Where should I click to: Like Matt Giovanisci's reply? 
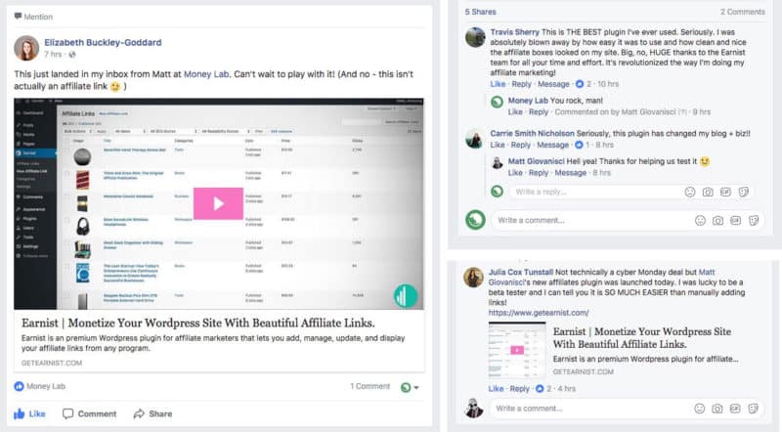tap(515, 173)
